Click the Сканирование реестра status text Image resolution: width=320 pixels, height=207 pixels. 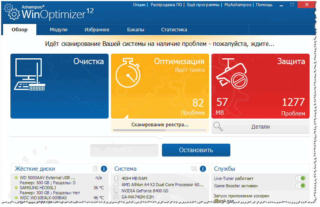(x=160, y=125)
